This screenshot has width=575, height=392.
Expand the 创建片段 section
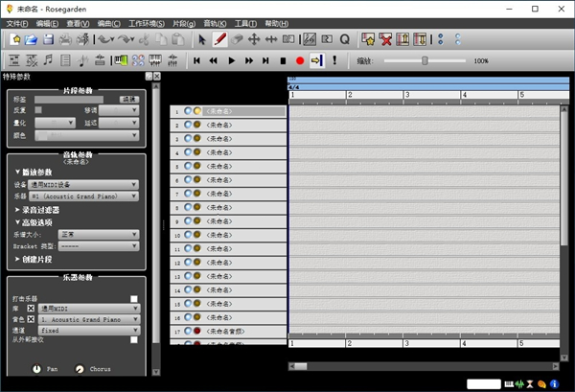pyautogui.click(x=44, y=259)
